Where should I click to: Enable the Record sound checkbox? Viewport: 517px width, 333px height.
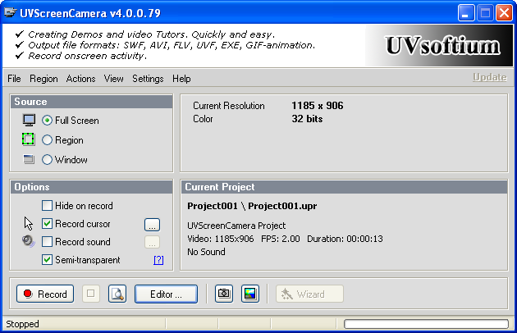click(x=47, y=242)
